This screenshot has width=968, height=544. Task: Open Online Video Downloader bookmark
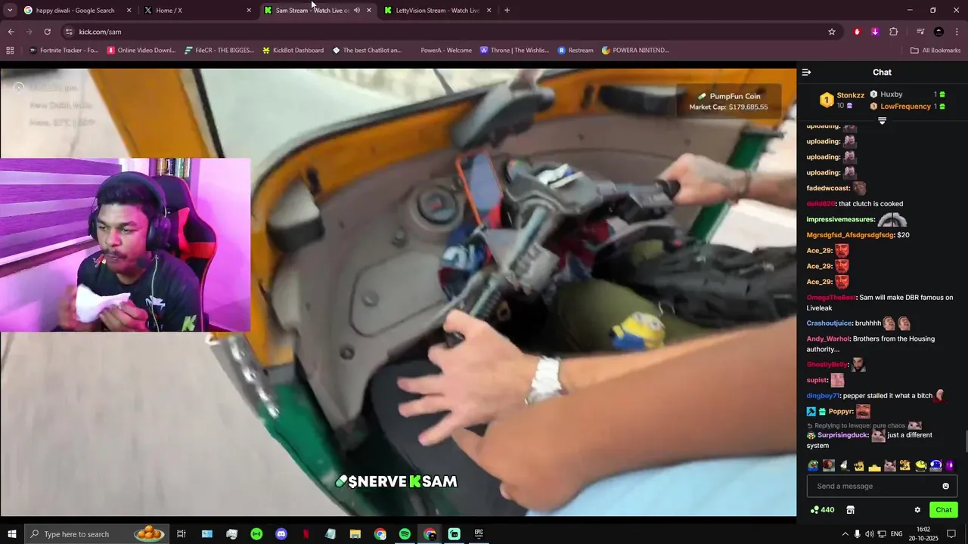[x=141, y=51]
